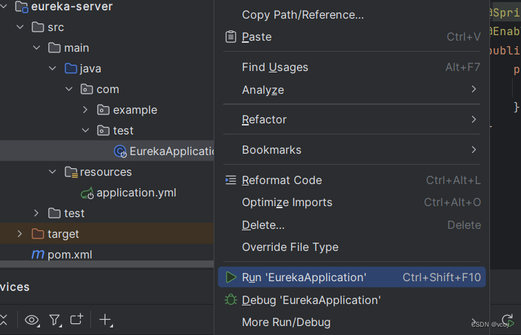
Task: Select the example package label
Action: tap(135, 110)
